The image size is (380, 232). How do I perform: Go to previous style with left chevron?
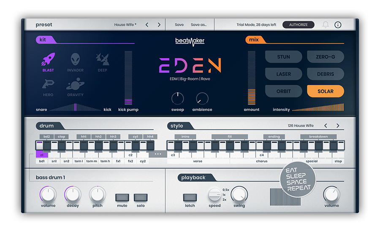[326, 125]
